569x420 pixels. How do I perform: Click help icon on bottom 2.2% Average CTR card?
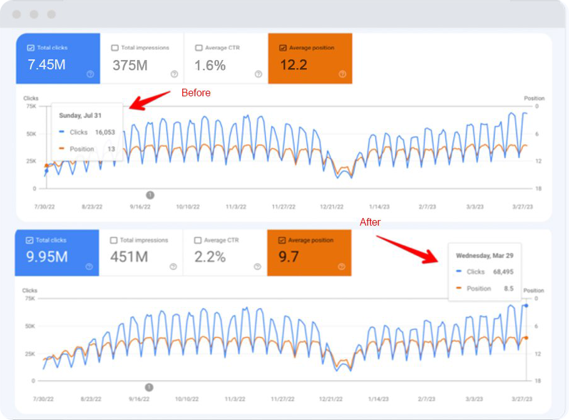pos(257,266)
